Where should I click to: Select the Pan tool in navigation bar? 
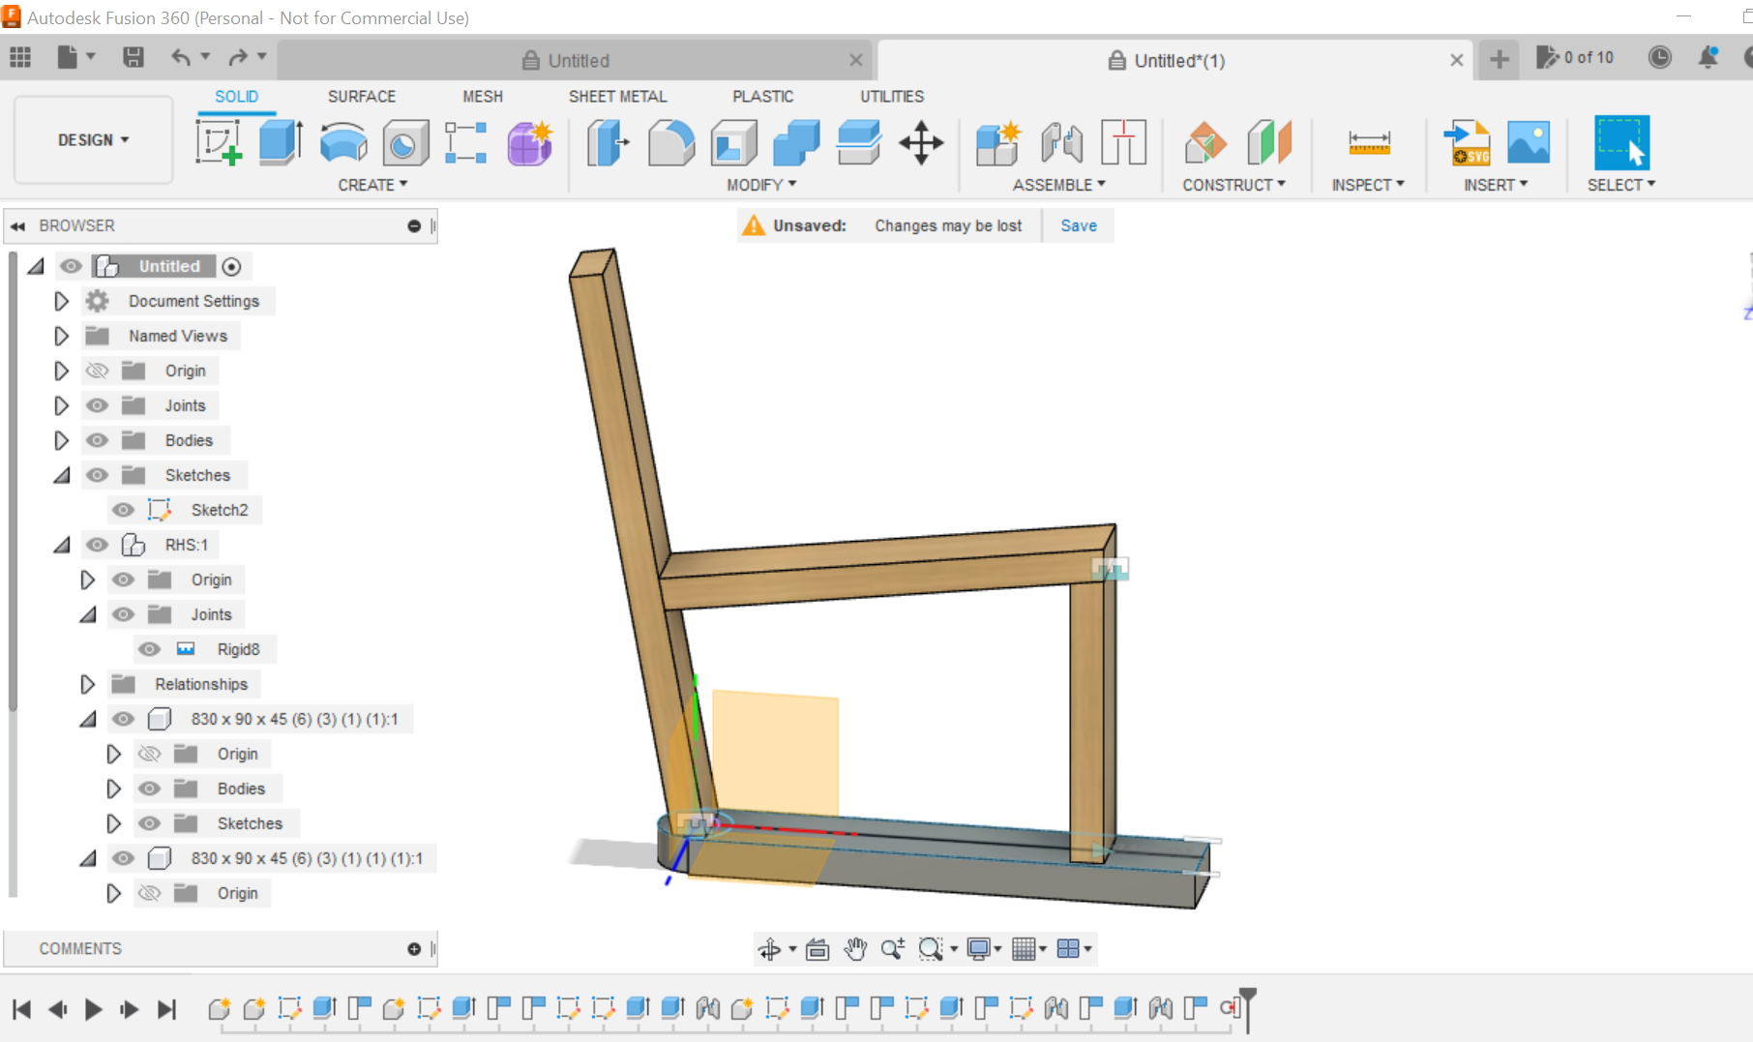coord(854,949)
